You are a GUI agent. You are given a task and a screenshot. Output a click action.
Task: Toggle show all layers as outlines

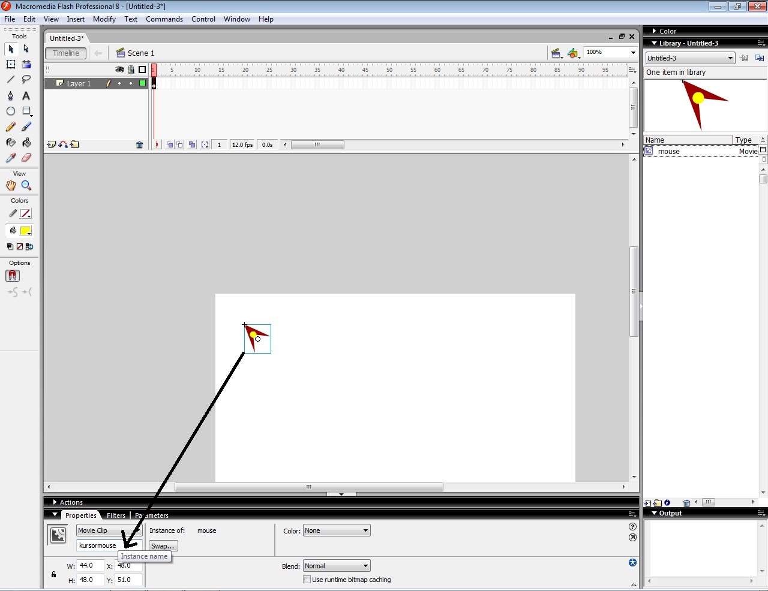pos(142,70)
